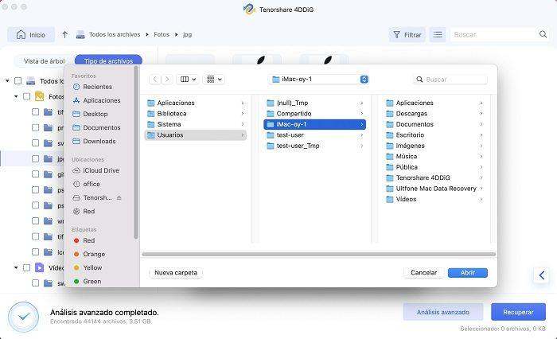Select (null)_Tmp folder
Image resolution: width=557 pixels, height=339 pixels.
click(x=315, y=103)
